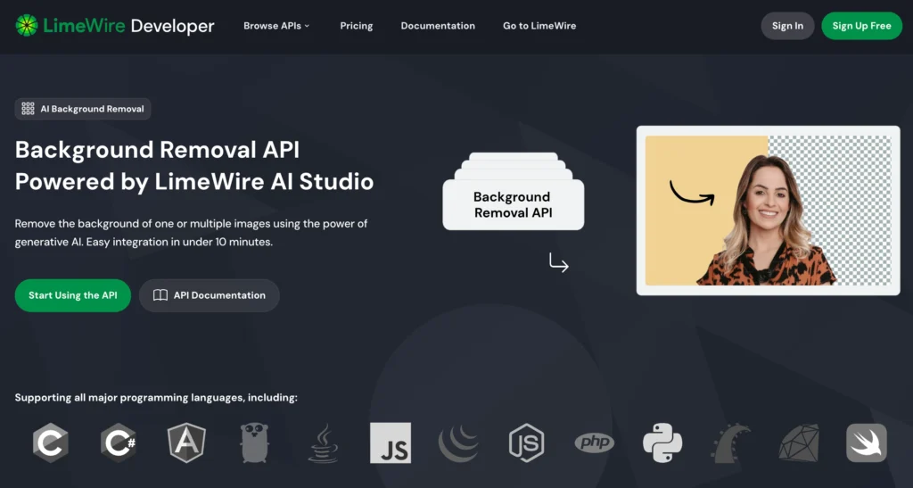Click the Background Removal API card
Viewport: 913px width, 488px height.
(x=513, y=203)
